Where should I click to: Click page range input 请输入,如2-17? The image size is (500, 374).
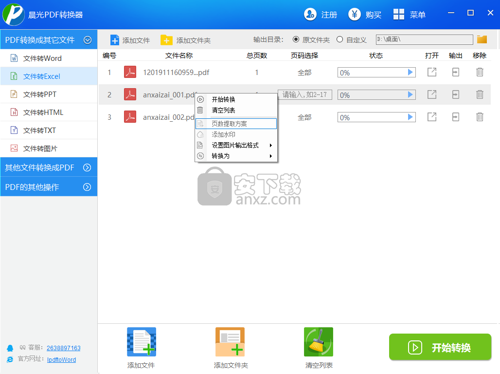305,94
